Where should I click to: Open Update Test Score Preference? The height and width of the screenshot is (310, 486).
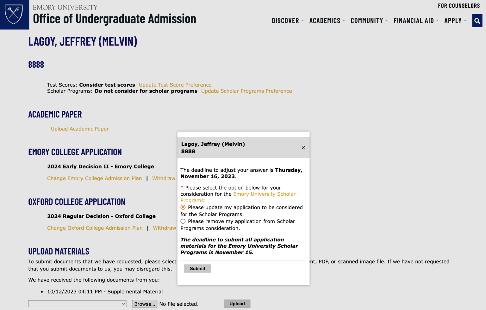click(175, 85)
